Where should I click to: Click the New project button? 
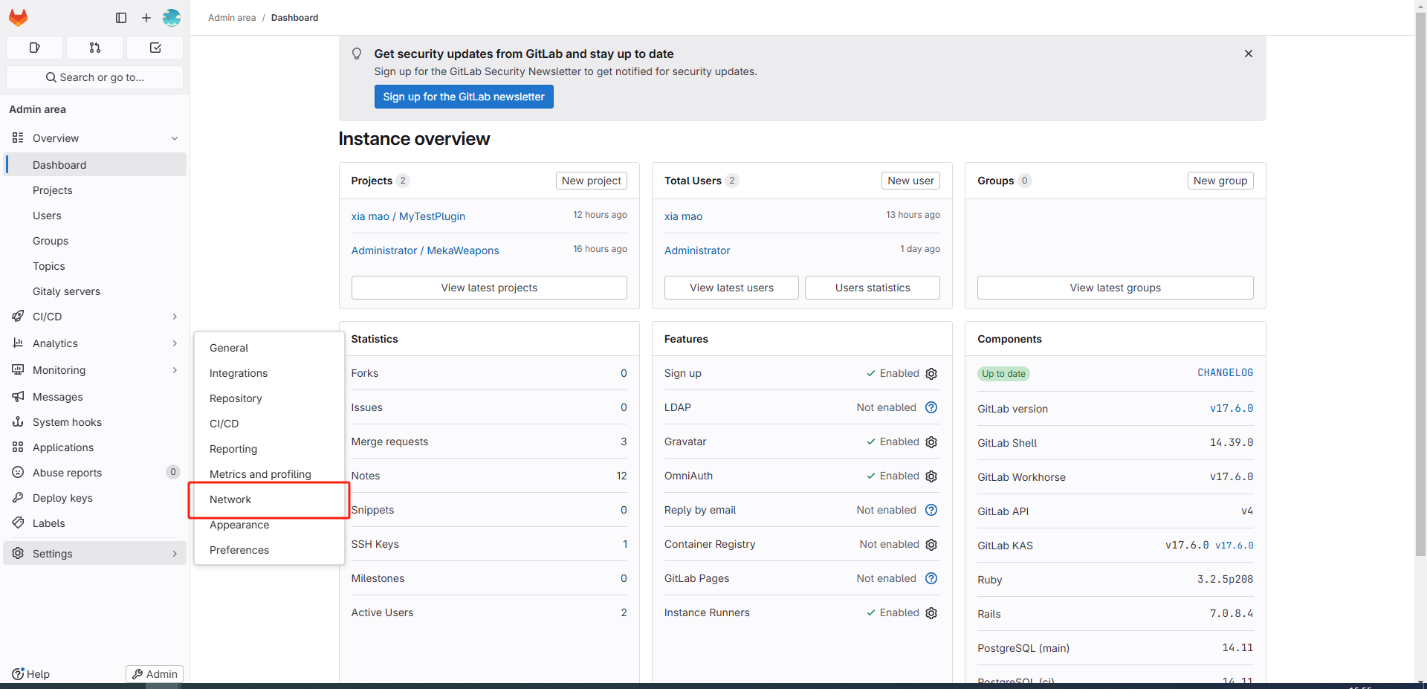[592, 181]
